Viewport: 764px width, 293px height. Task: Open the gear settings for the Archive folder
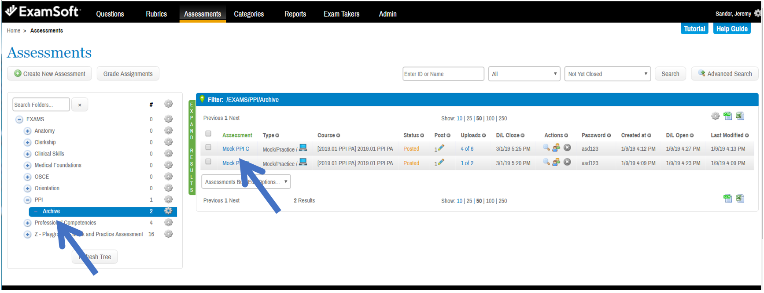(x=168, y=211)
